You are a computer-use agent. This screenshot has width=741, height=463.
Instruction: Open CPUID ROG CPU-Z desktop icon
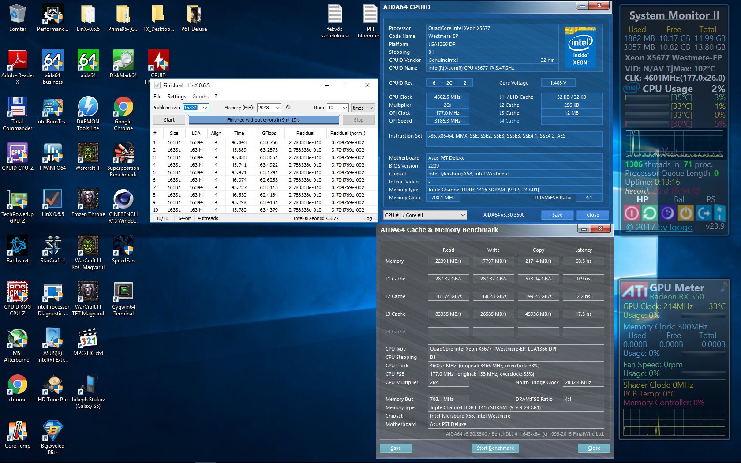[x=18, y=299]
